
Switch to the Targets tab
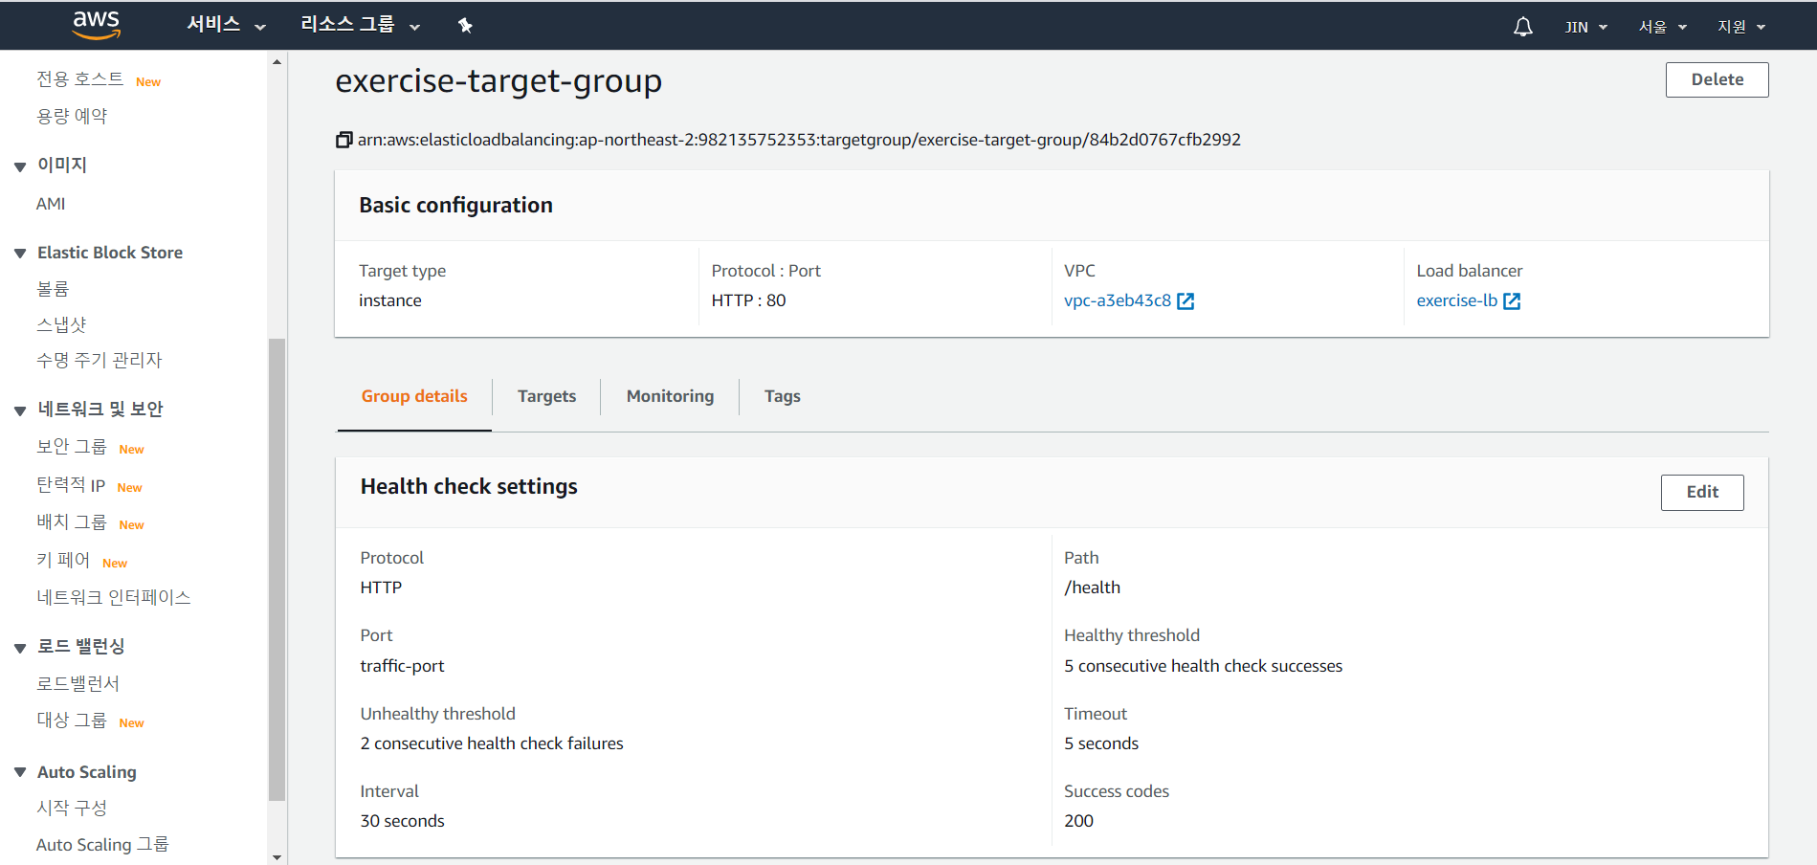(x=546, y=396)
